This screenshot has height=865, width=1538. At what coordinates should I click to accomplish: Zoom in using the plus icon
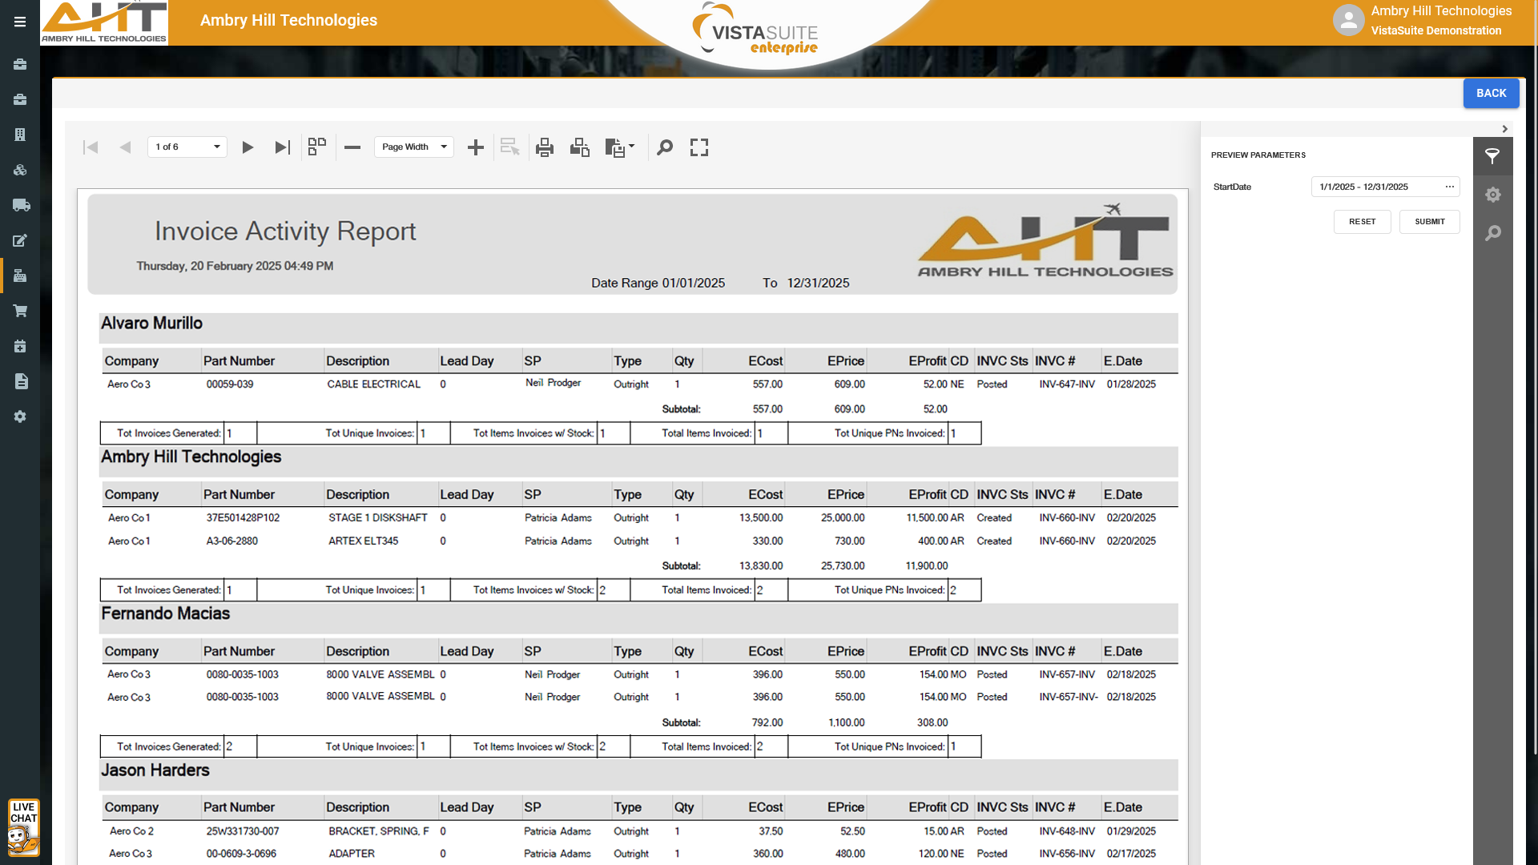click(476, 147)
